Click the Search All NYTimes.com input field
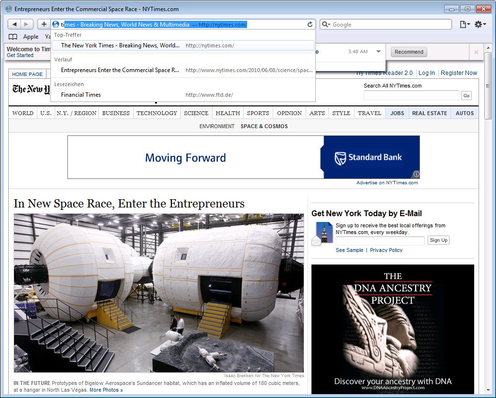The height and width of the screenshot is (398, 496). click(x=411, y=96)
